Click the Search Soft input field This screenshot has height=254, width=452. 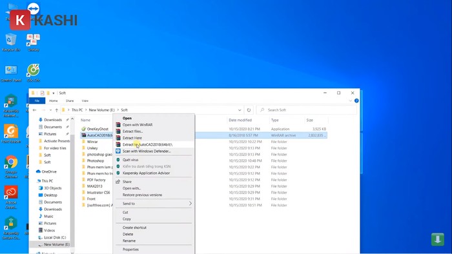[x=307, y=110]
